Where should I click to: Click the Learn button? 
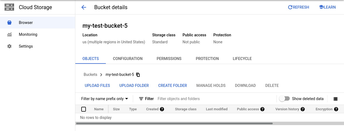pyautogui.click(x=327, y=7)
